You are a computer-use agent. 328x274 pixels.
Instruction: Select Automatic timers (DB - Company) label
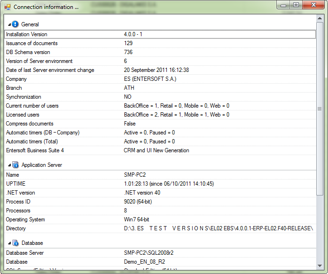[x=43, y=133]
